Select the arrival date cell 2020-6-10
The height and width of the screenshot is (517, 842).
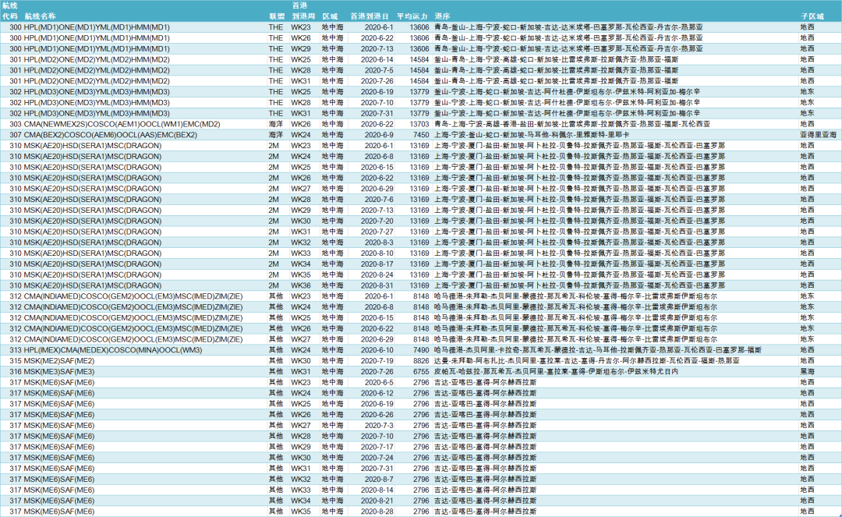click(x=377, y=350)
